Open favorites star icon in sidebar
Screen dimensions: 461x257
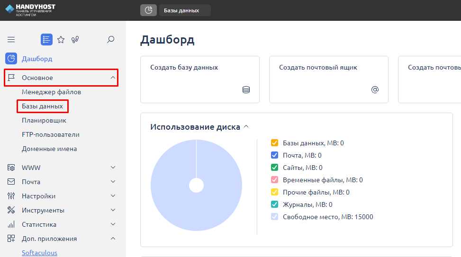tap(61, 39)
